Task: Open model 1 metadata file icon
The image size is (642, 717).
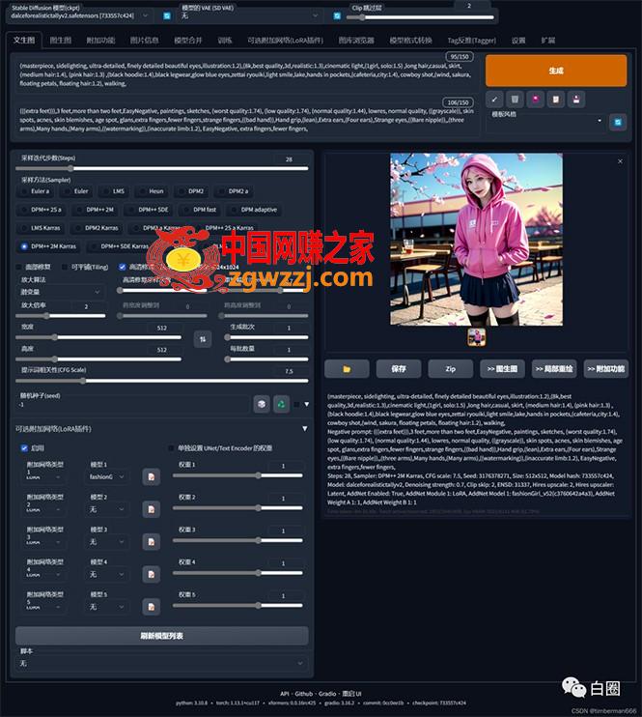Action: click(x=152, y=477)
